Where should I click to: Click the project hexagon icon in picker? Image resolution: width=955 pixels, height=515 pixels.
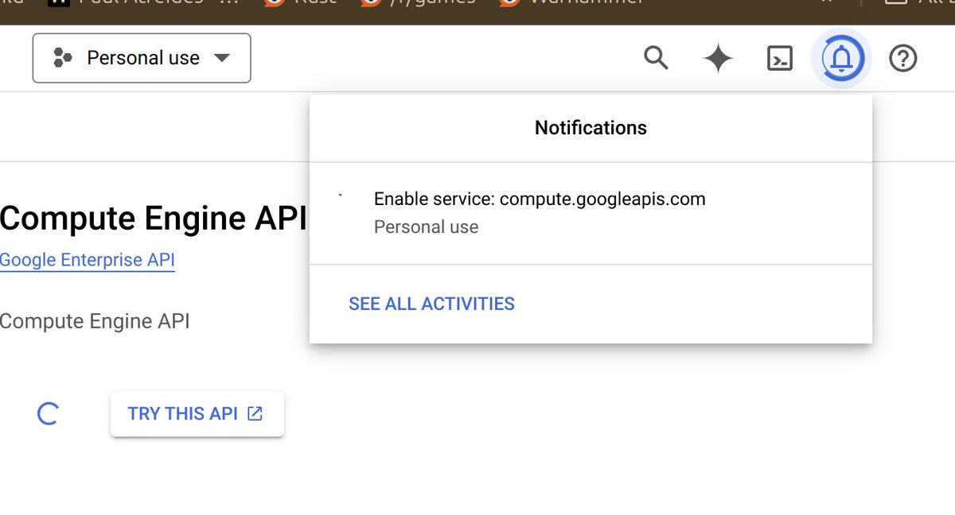[63, 58]
